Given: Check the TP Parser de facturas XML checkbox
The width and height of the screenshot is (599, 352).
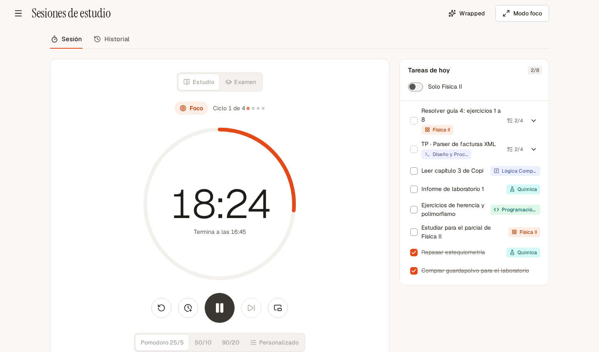Looking at the screenshot, I should pyautogui.click(x=414, y=149).
